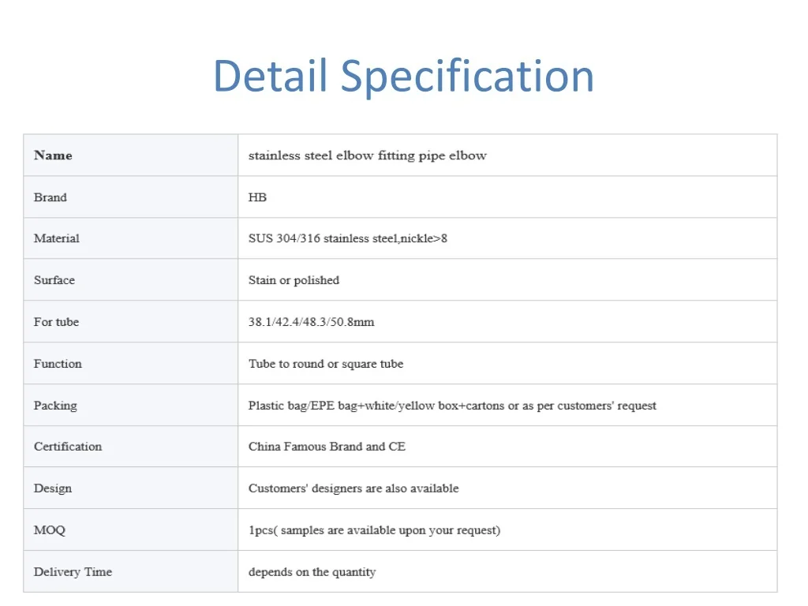Image resolution: width=808 pixels, height=606 pixels.
Task: Click the Stain or polished value
Action: (294, 280)
